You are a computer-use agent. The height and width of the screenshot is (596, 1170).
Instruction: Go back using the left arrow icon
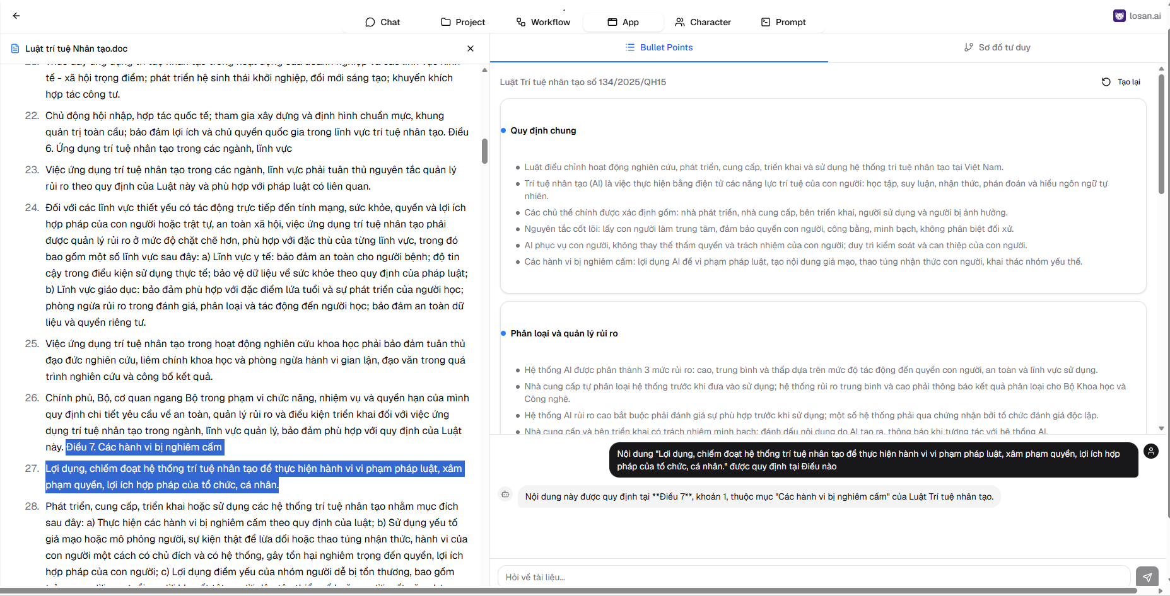16,16
